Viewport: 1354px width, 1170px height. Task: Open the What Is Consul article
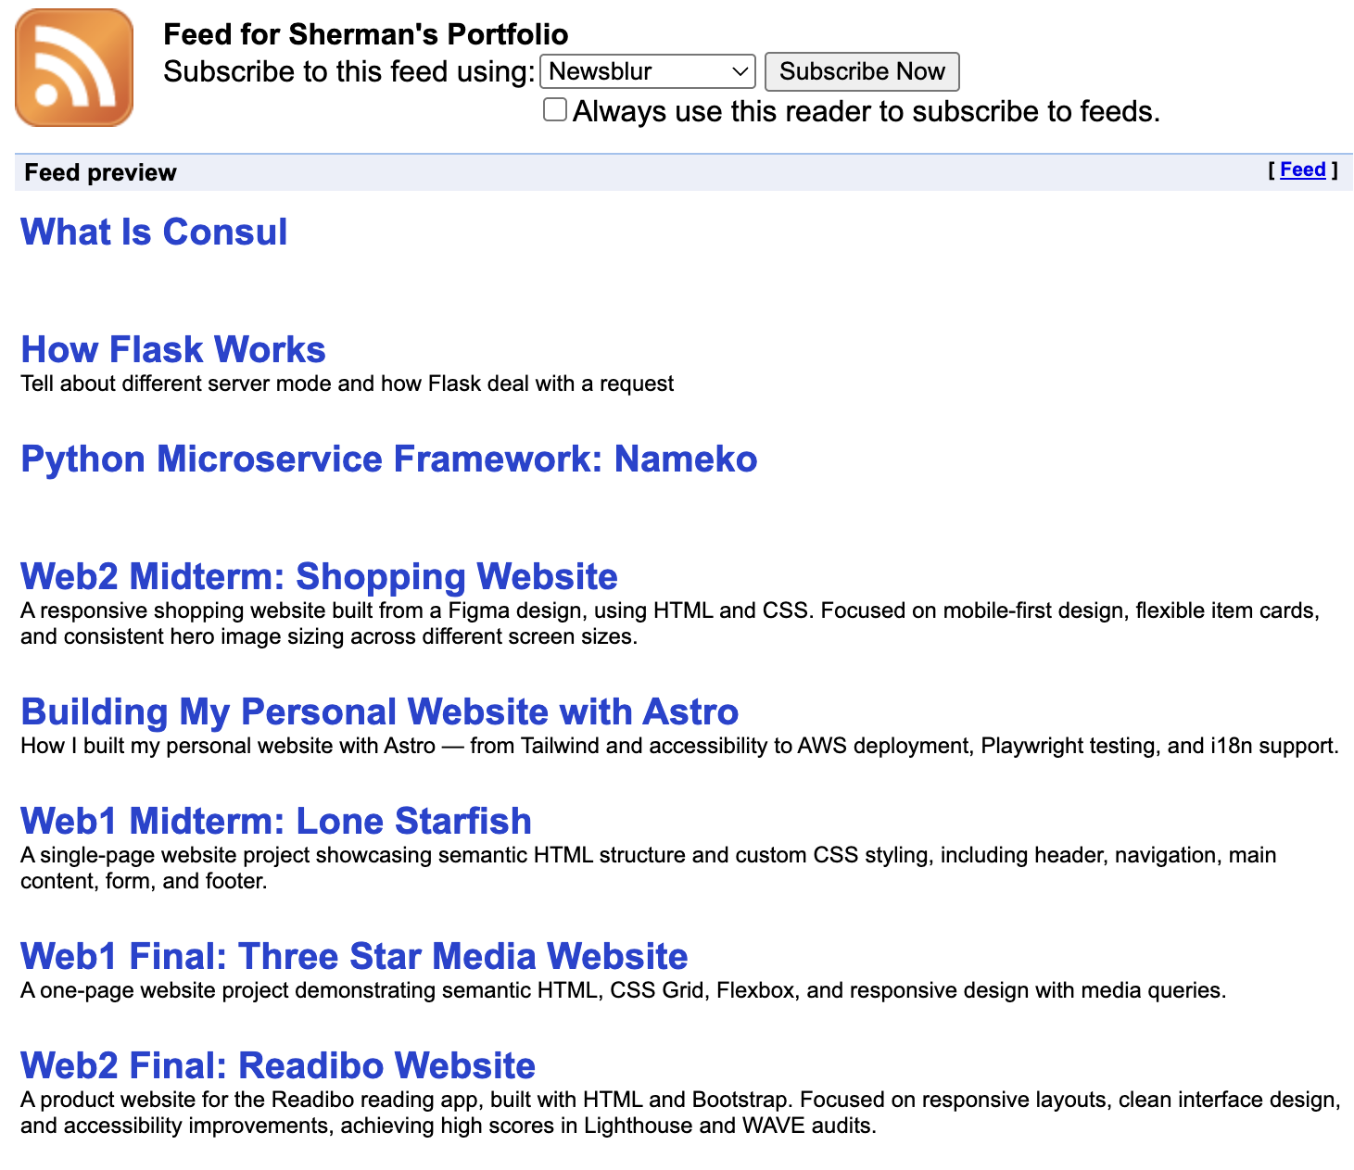[x=154, y=232]
